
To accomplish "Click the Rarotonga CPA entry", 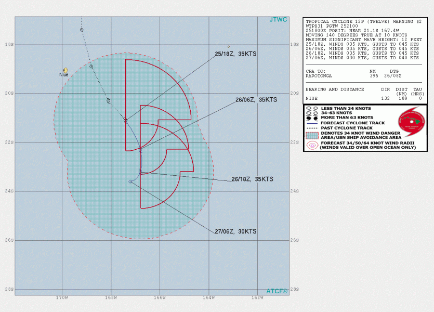I will 354,76.
